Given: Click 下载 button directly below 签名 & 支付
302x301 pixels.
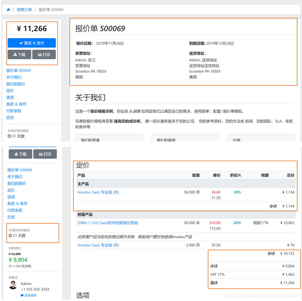Looking at the screenshot, I should pyautogui.click(x=19, y=55).
